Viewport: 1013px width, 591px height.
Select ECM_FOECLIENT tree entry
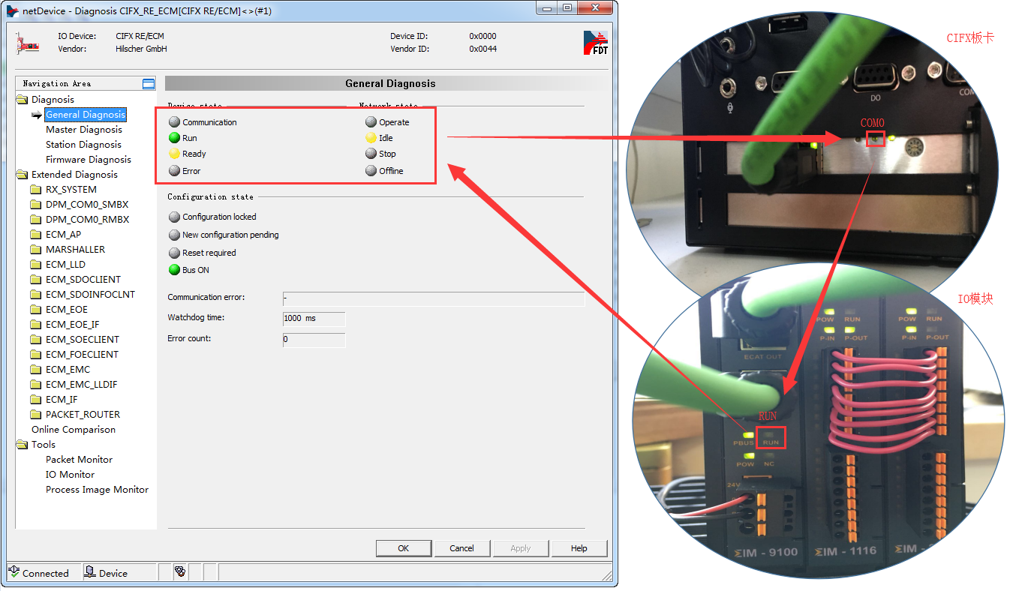click(82, 355)
